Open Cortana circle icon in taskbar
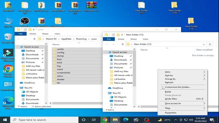Viewport: 219px width, 123px height. point(83,120)
